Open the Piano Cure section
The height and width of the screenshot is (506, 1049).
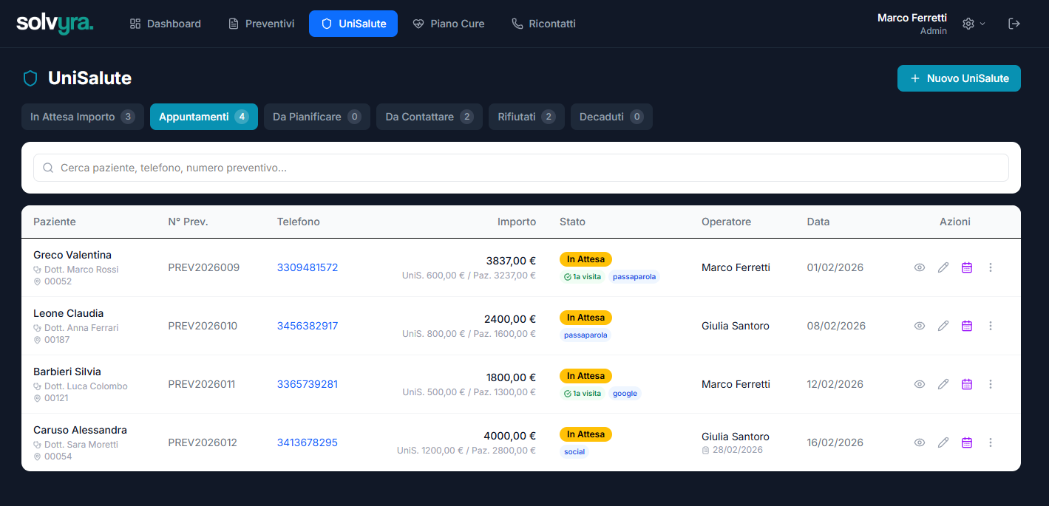pos(449,23)
